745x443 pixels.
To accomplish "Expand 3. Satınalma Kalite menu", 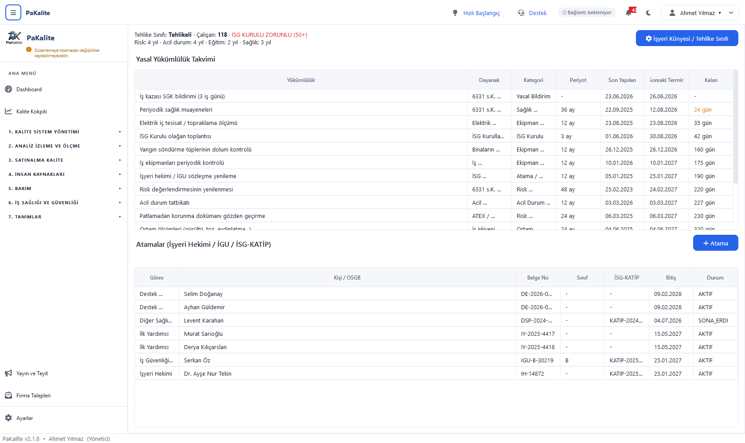I will (x=64, y=160).
